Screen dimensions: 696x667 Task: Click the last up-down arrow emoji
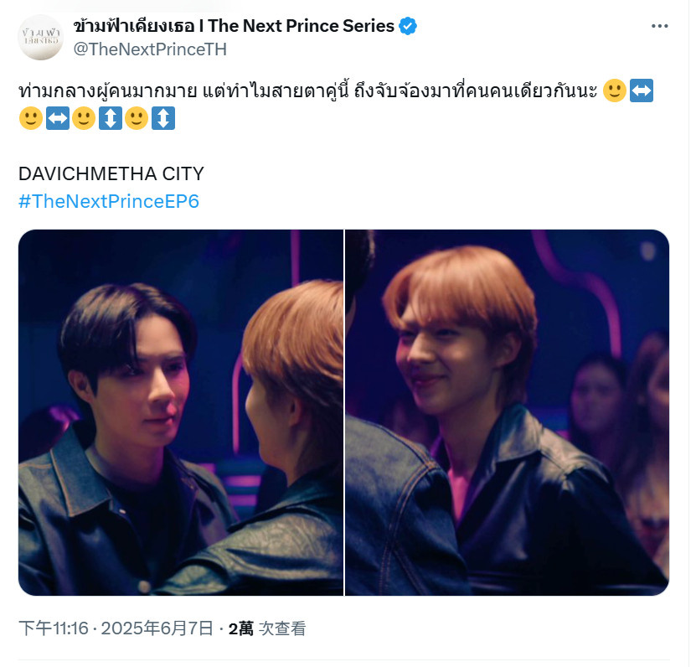click(163, 118)
